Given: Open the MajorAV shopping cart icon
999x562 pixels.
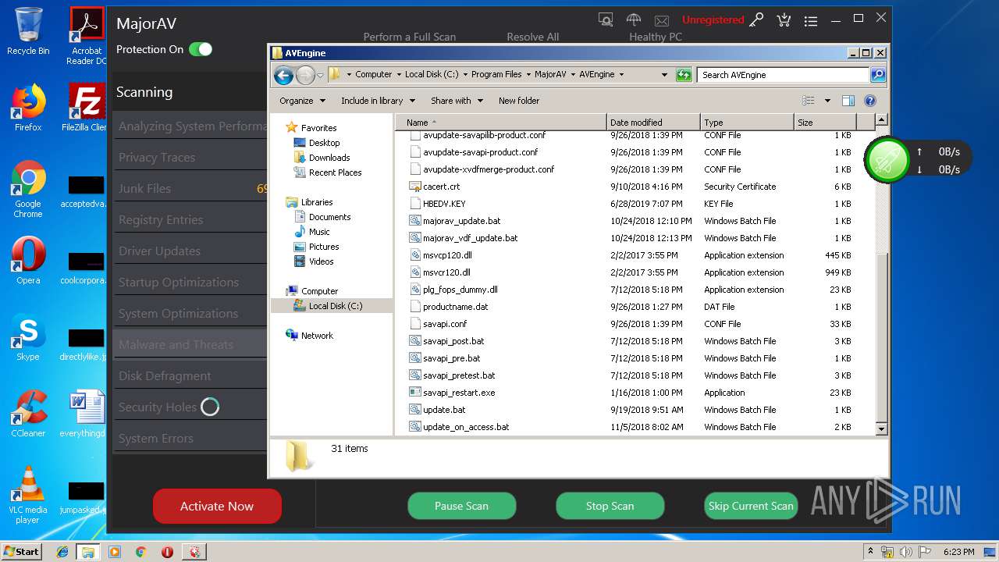Looking at the screenshot, I should pyautogui.click(x=784, y=20).
